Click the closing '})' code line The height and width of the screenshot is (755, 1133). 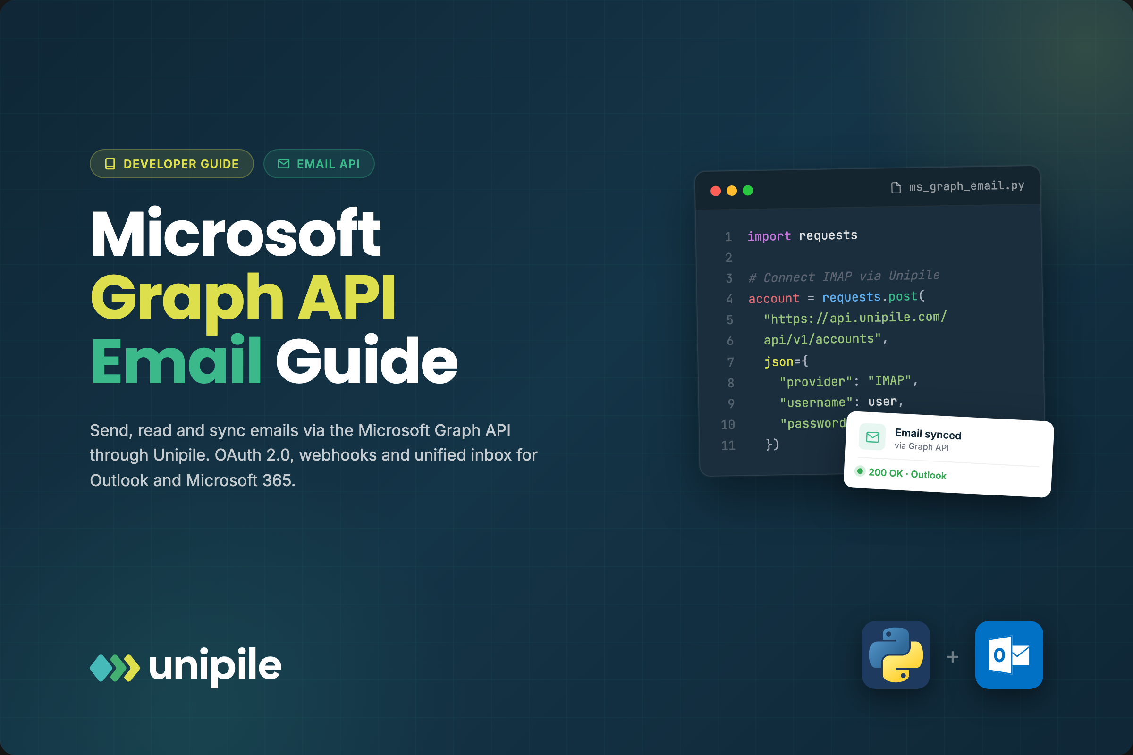pyautogui.click(x=772, y=444)
